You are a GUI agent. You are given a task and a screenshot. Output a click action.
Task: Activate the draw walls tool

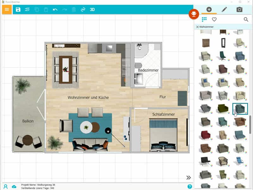[28, 9]
